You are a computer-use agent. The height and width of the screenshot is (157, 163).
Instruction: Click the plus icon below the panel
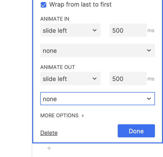(x=49, y=148)
